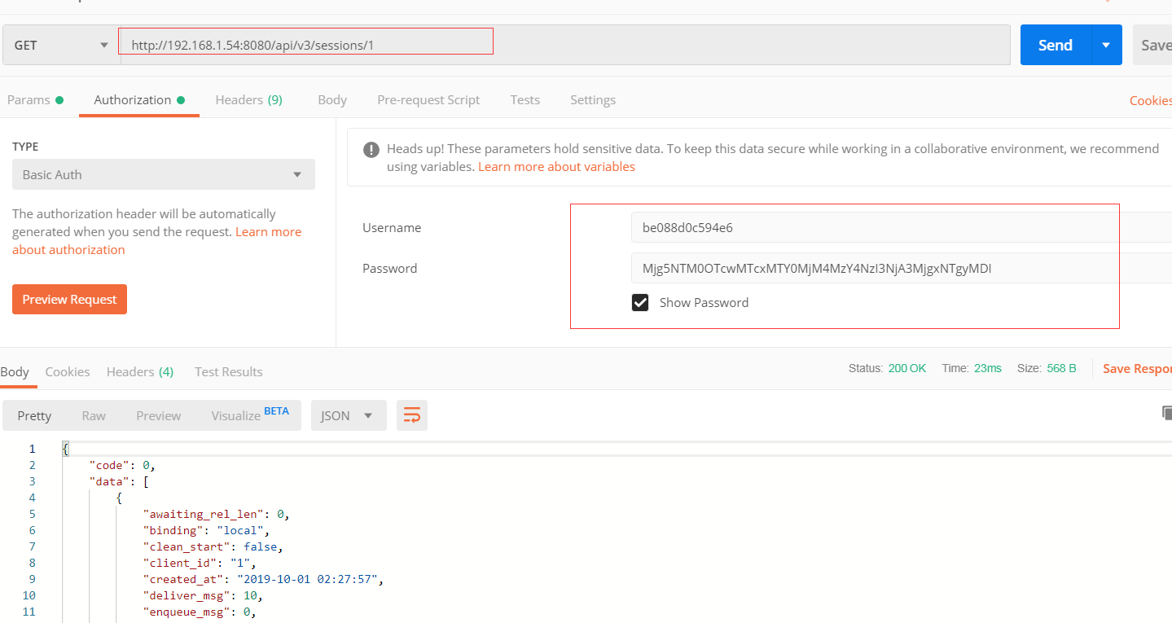Switch to the Params tab
This screenshot has width=1172, height=623.
pos(29,100)
